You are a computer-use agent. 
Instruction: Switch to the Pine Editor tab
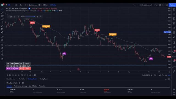point(22,79)
